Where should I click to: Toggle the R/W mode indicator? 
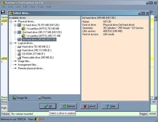coord(42,119)
